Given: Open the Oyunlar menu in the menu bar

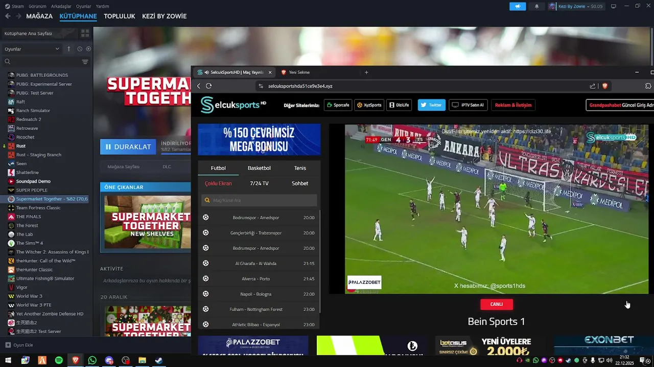Looking at the screenshot, I should (84, 6).
